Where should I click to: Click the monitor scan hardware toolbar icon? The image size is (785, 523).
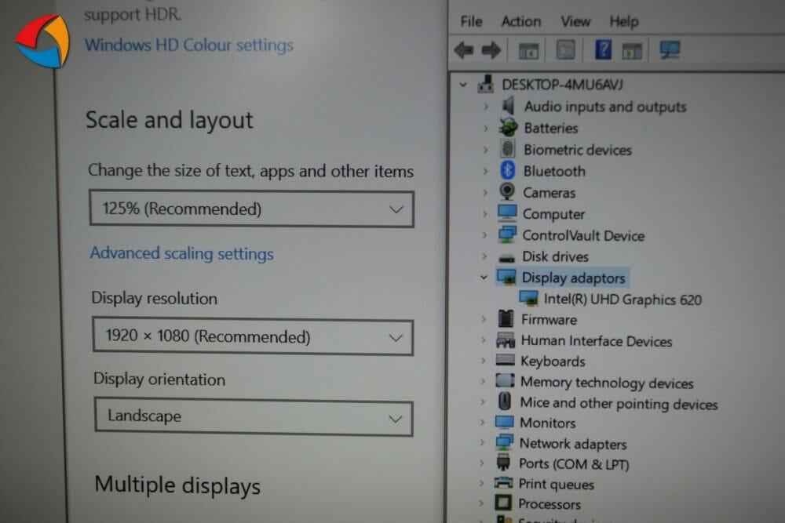pos(670,50)
